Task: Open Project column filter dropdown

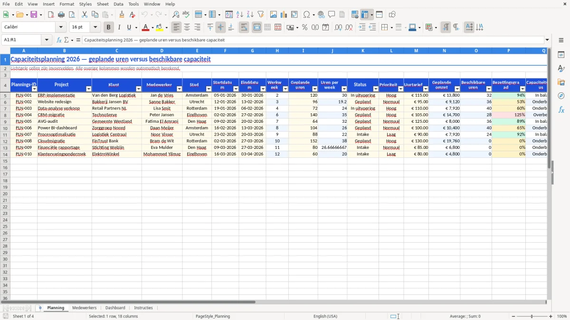Action: coord(88,89)
